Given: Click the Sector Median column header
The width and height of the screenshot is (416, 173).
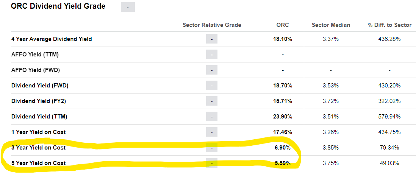Looking at the screenshot, I should click(331, 25).
